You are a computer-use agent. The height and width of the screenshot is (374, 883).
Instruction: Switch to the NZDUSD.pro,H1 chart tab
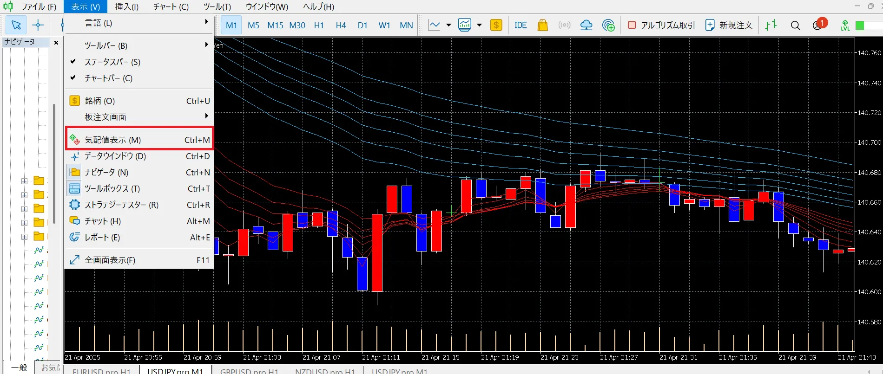pos(325,371)
